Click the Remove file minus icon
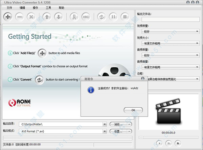 point(19,17)
